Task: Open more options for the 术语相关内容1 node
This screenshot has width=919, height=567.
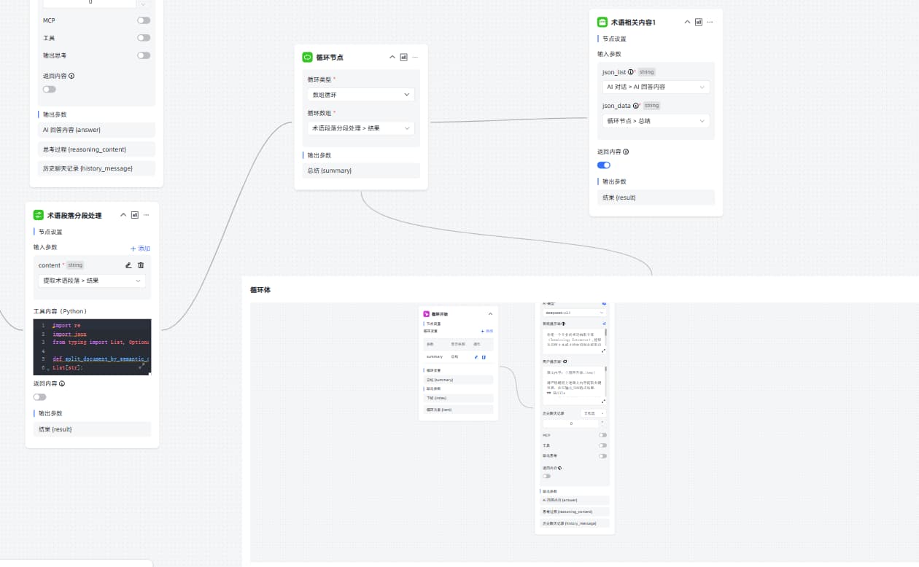Action: point(710,22)
